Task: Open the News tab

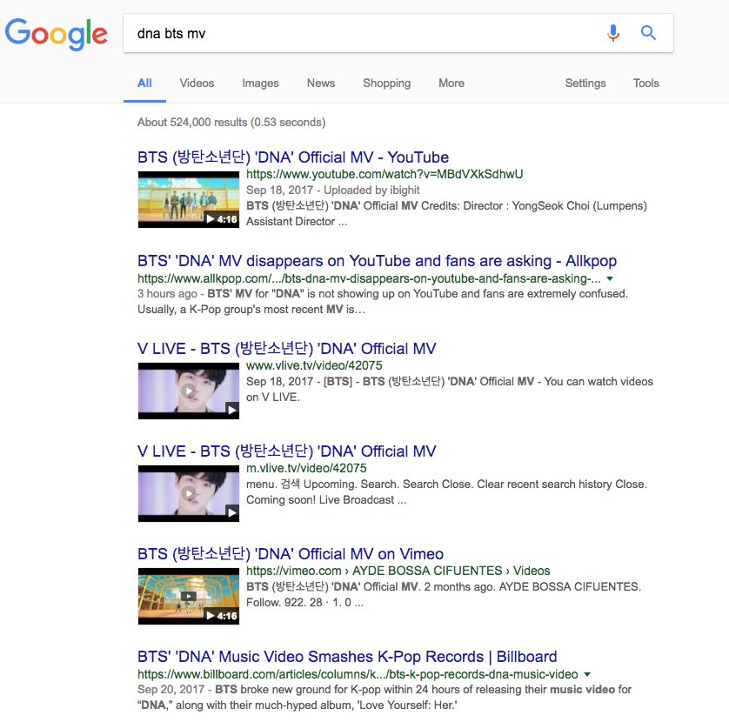Action: (321, 84)
